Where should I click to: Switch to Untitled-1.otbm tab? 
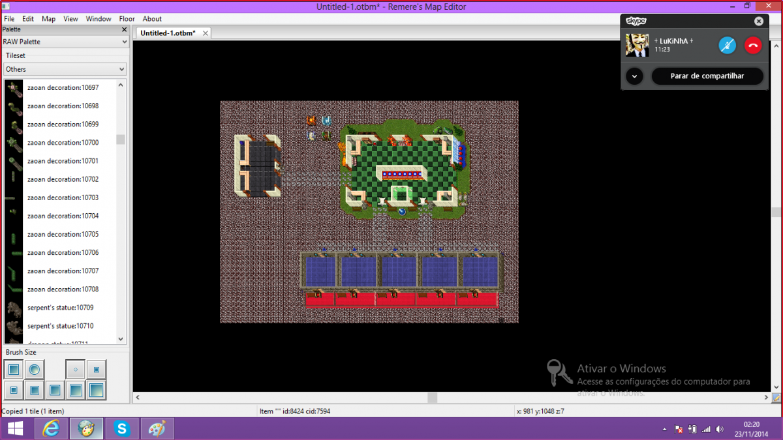[x=168, y=33]
